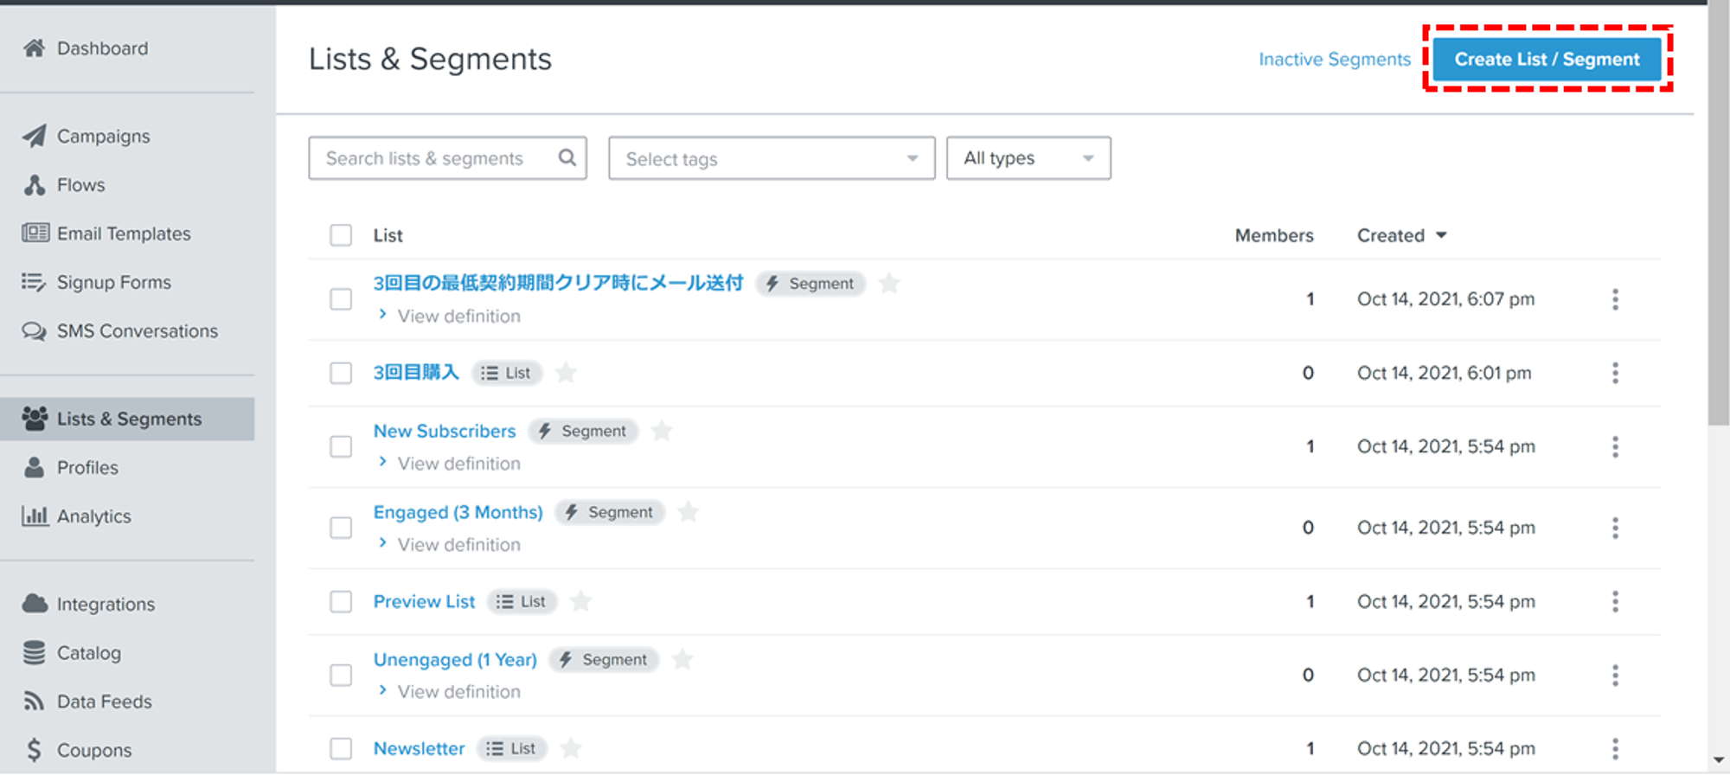The width and height of the screenshot is (1730, 775).
Task: Focus the Search lists & segments field
Action: tap(432, 158)
